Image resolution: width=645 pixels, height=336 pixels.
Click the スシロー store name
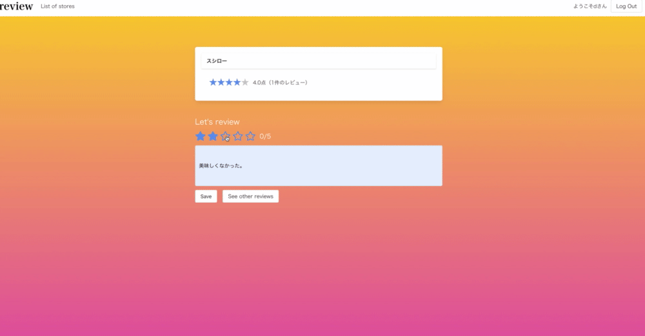click(x=217, y=61)
